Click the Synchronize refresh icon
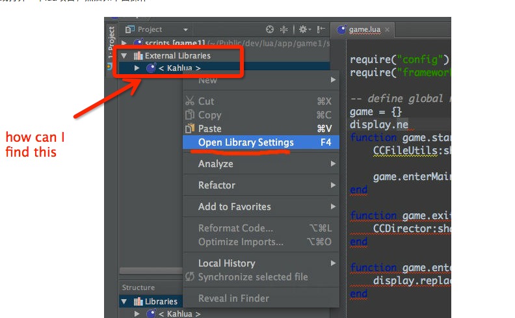The height and width of the screenshot is (318, 515). pyautogui.click(x=190, y=276)
